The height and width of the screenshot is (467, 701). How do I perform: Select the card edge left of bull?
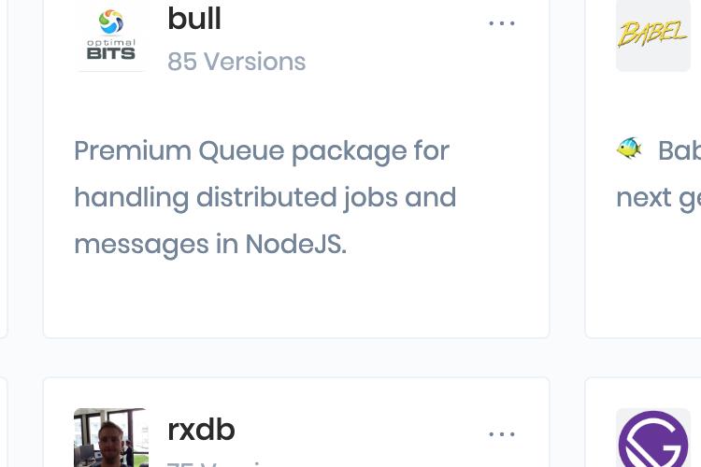point(4,169)
